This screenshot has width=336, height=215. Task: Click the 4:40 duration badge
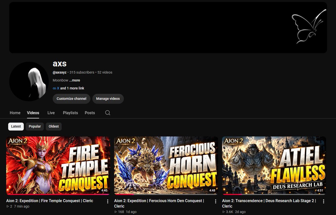click(104, 190)
